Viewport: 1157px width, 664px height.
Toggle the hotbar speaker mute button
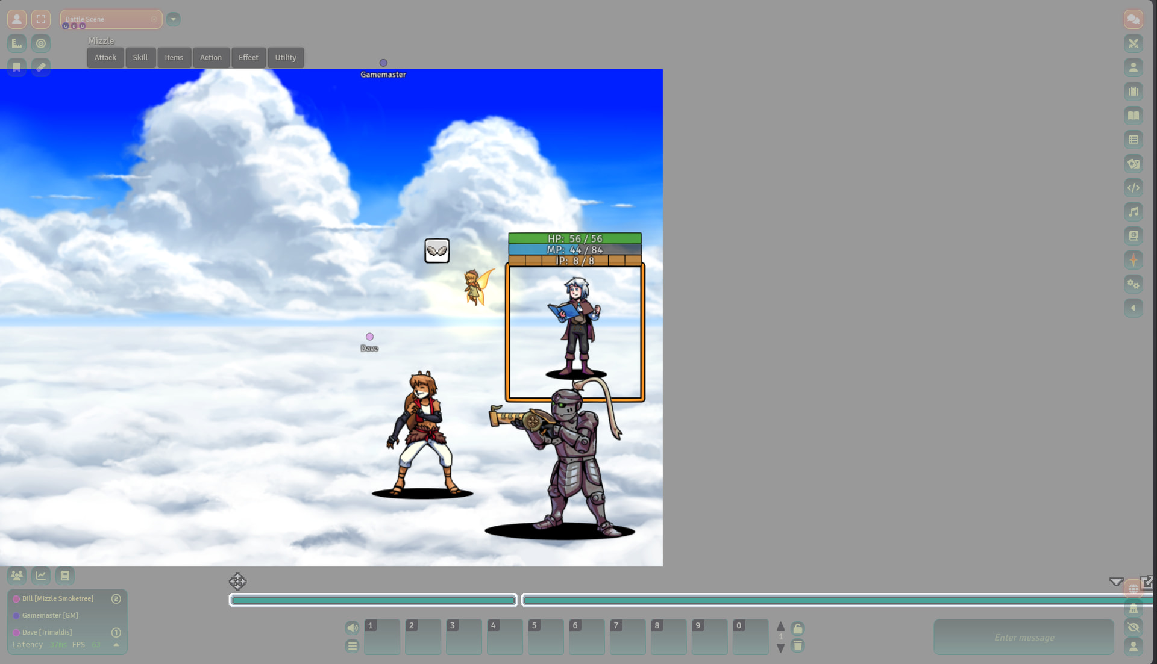pyautogui.click(x=353, y=628)
